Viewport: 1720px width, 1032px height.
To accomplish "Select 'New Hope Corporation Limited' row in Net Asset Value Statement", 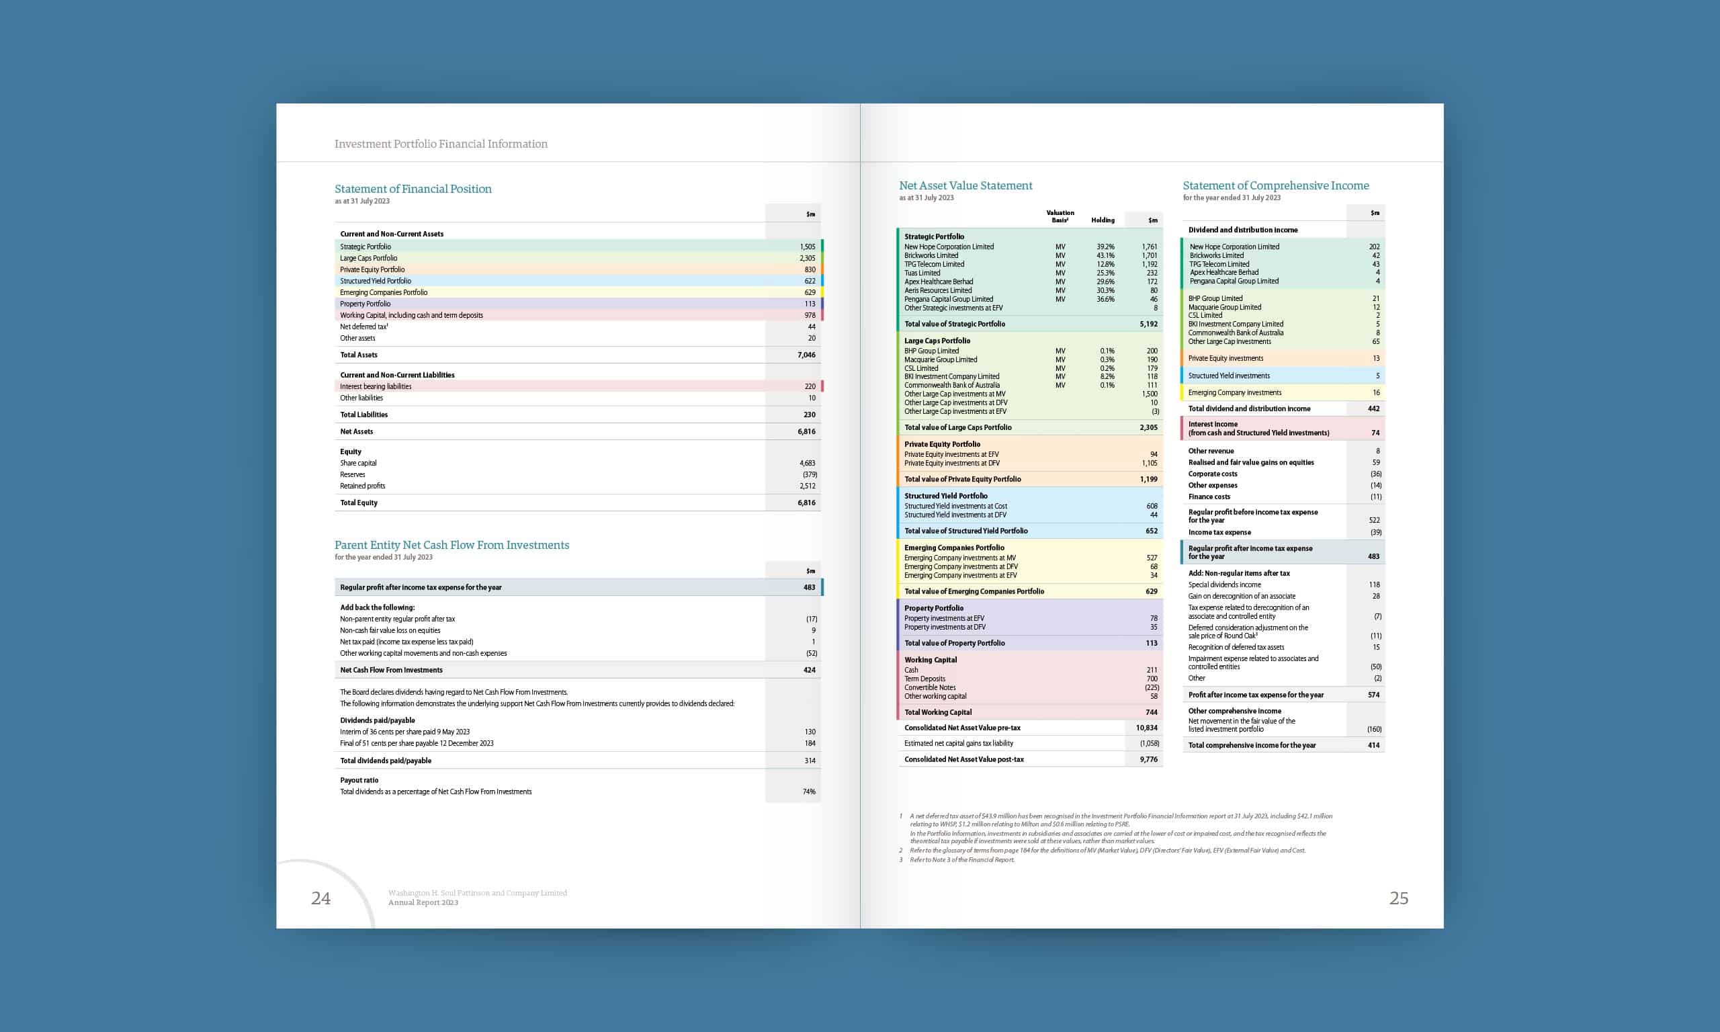I will tap(1031, 246).
